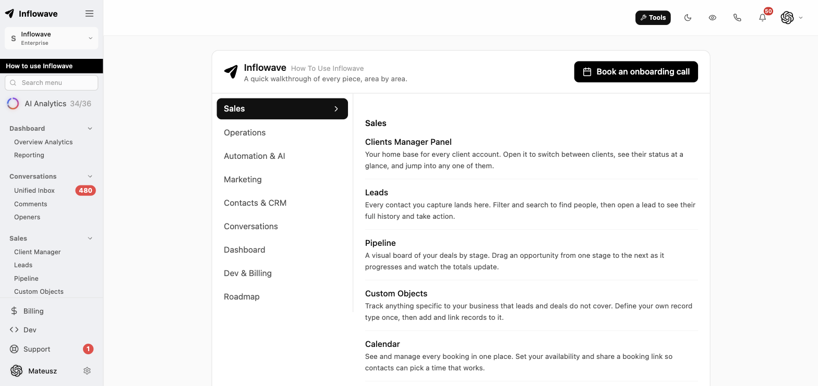Click the Billing dollar icon

15,311
